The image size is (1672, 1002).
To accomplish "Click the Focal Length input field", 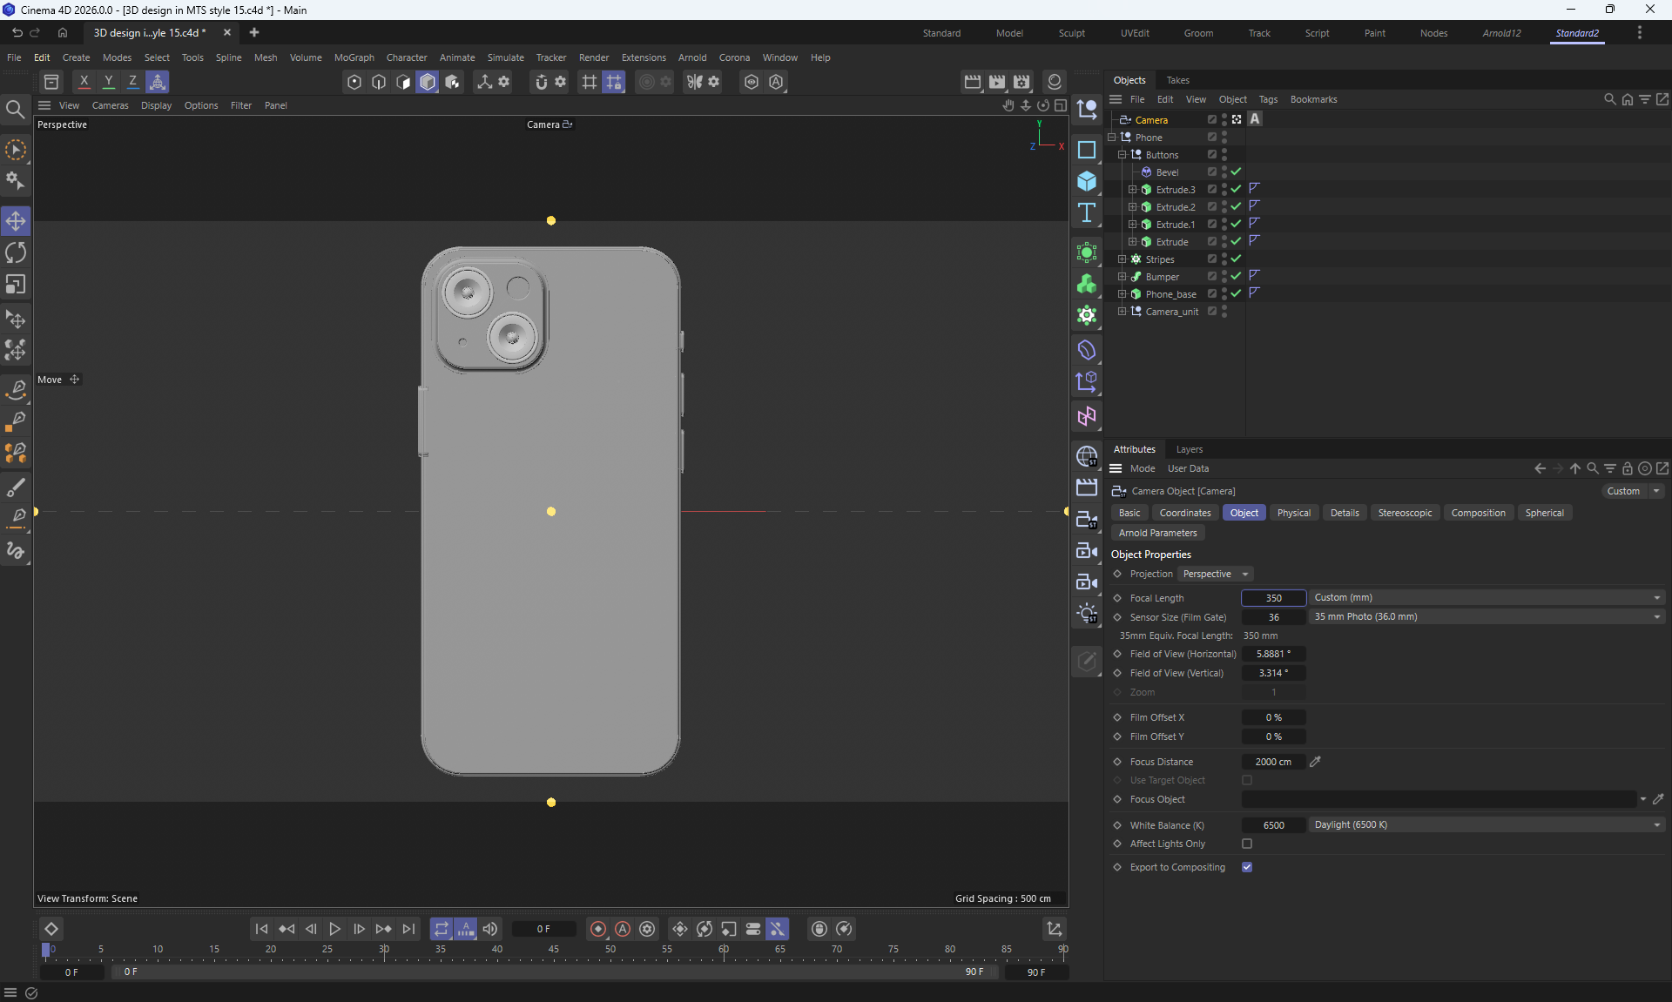I will [1273, 598].
